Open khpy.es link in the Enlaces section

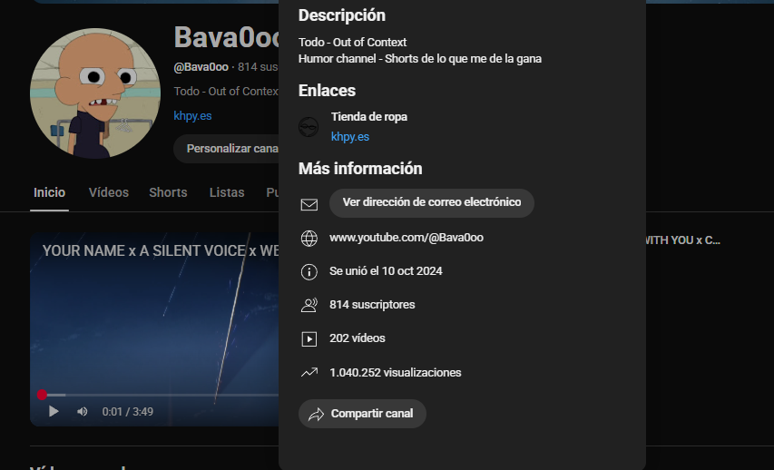point(350,137)
